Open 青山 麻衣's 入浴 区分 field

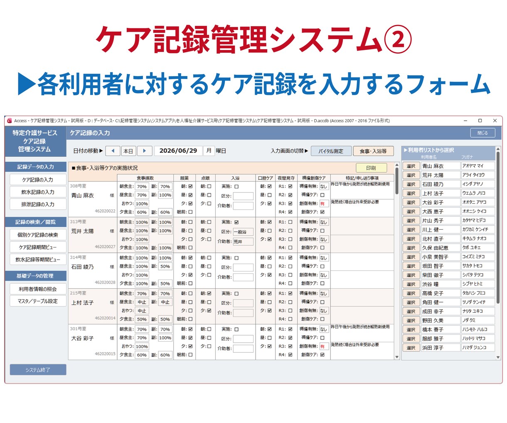(x=243, y=196)
